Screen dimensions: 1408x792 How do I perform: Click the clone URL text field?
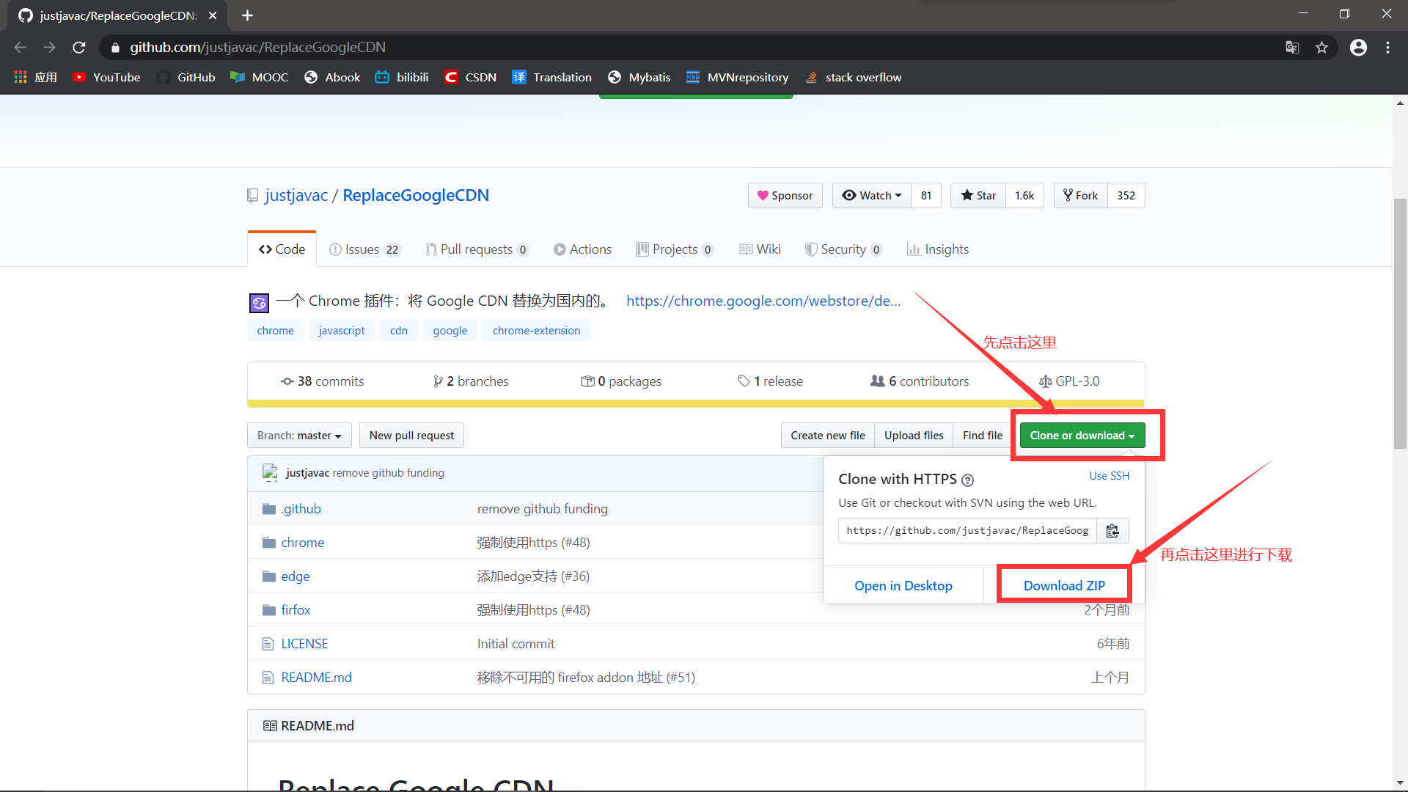point(967,531)
